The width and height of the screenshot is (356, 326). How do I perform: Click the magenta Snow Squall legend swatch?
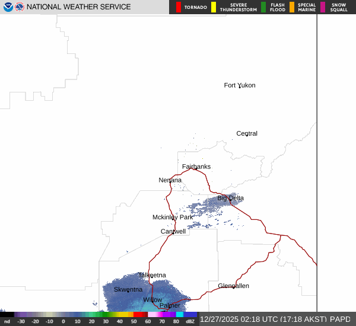(x=323, y=7)
